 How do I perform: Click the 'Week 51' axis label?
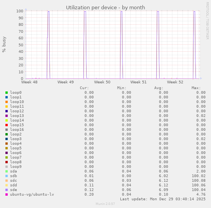(x=138, y=82)
